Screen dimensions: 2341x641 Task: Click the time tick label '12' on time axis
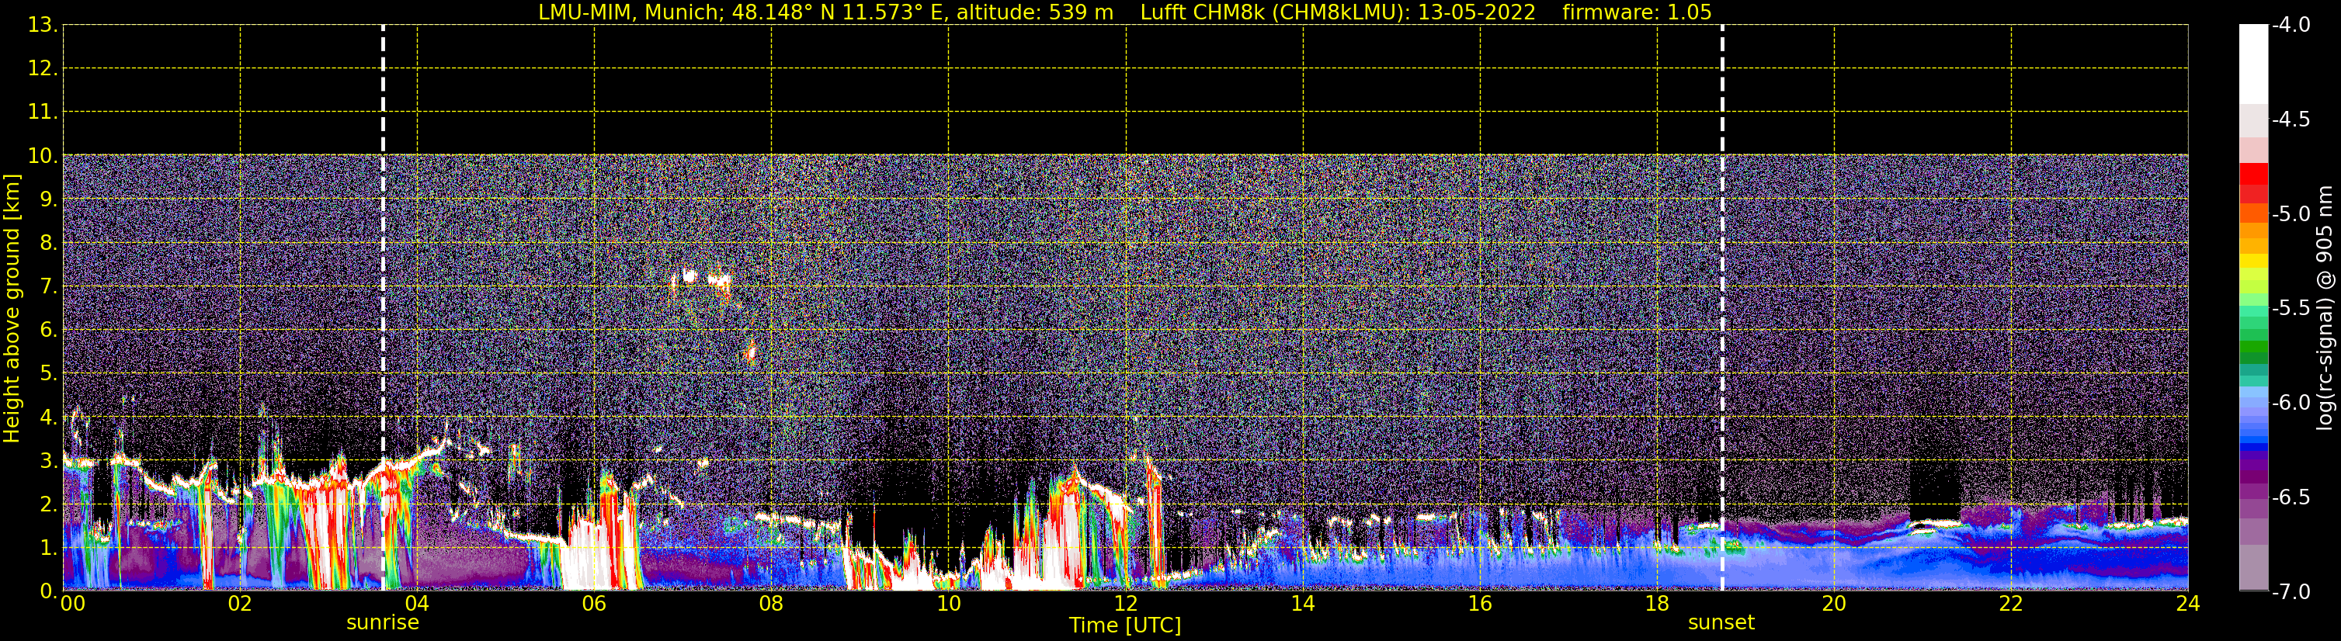pyautogui.click(x=1126, y=605)
